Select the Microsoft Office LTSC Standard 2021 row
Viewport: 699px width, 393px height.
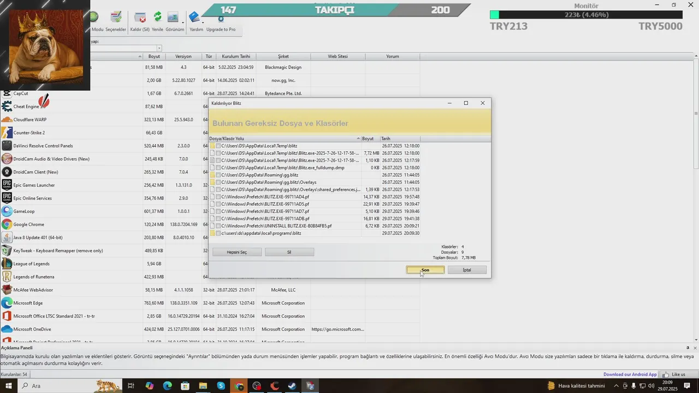click(210, 316)
